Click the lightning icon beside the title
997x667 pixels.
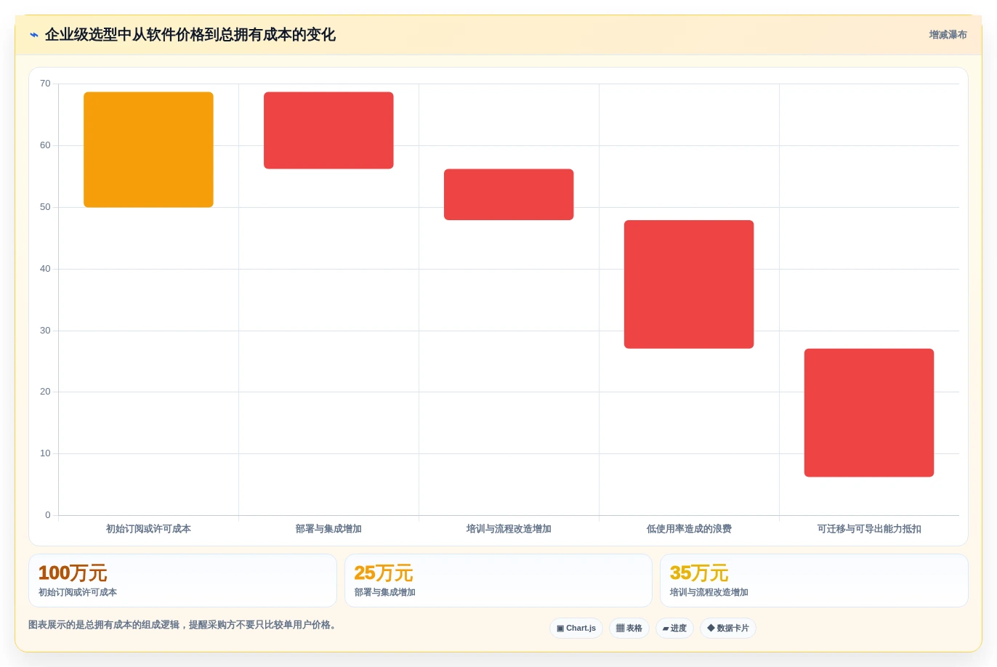pos(33,35)
